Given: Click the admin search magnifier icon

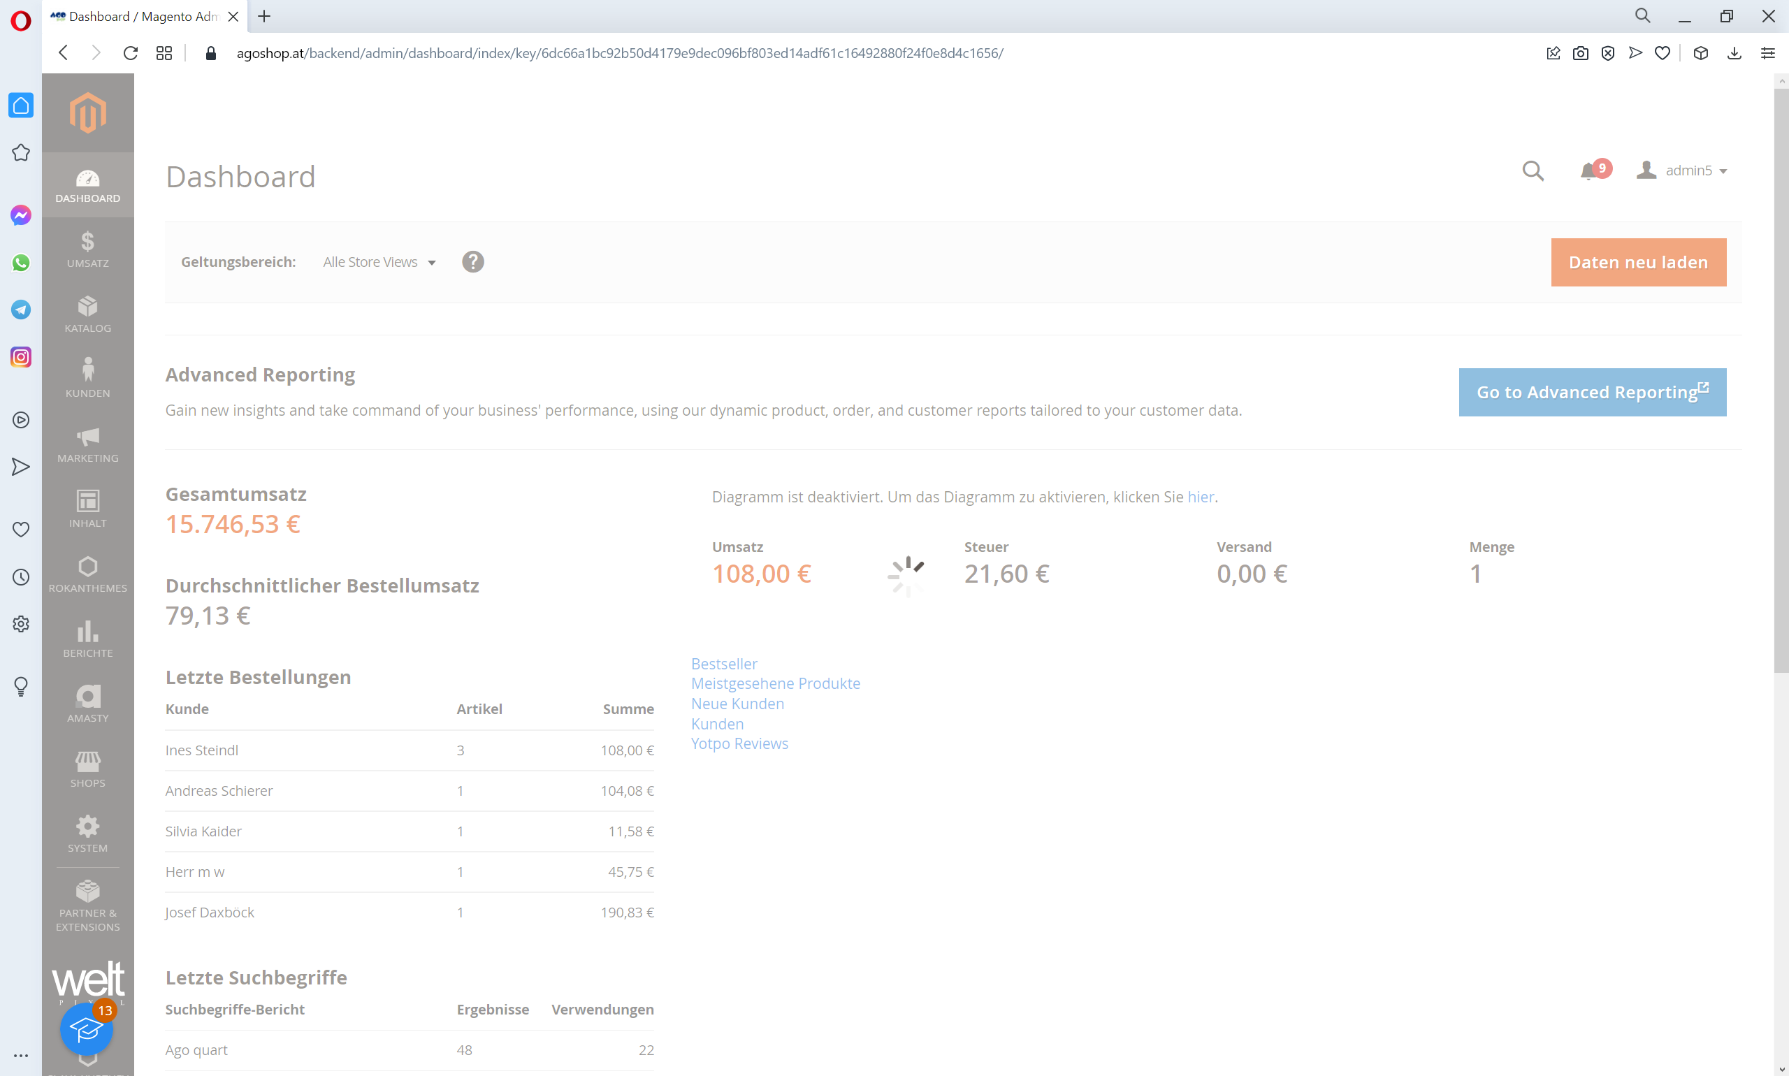Looking at the screenshot, I should tap(1533, 171).
